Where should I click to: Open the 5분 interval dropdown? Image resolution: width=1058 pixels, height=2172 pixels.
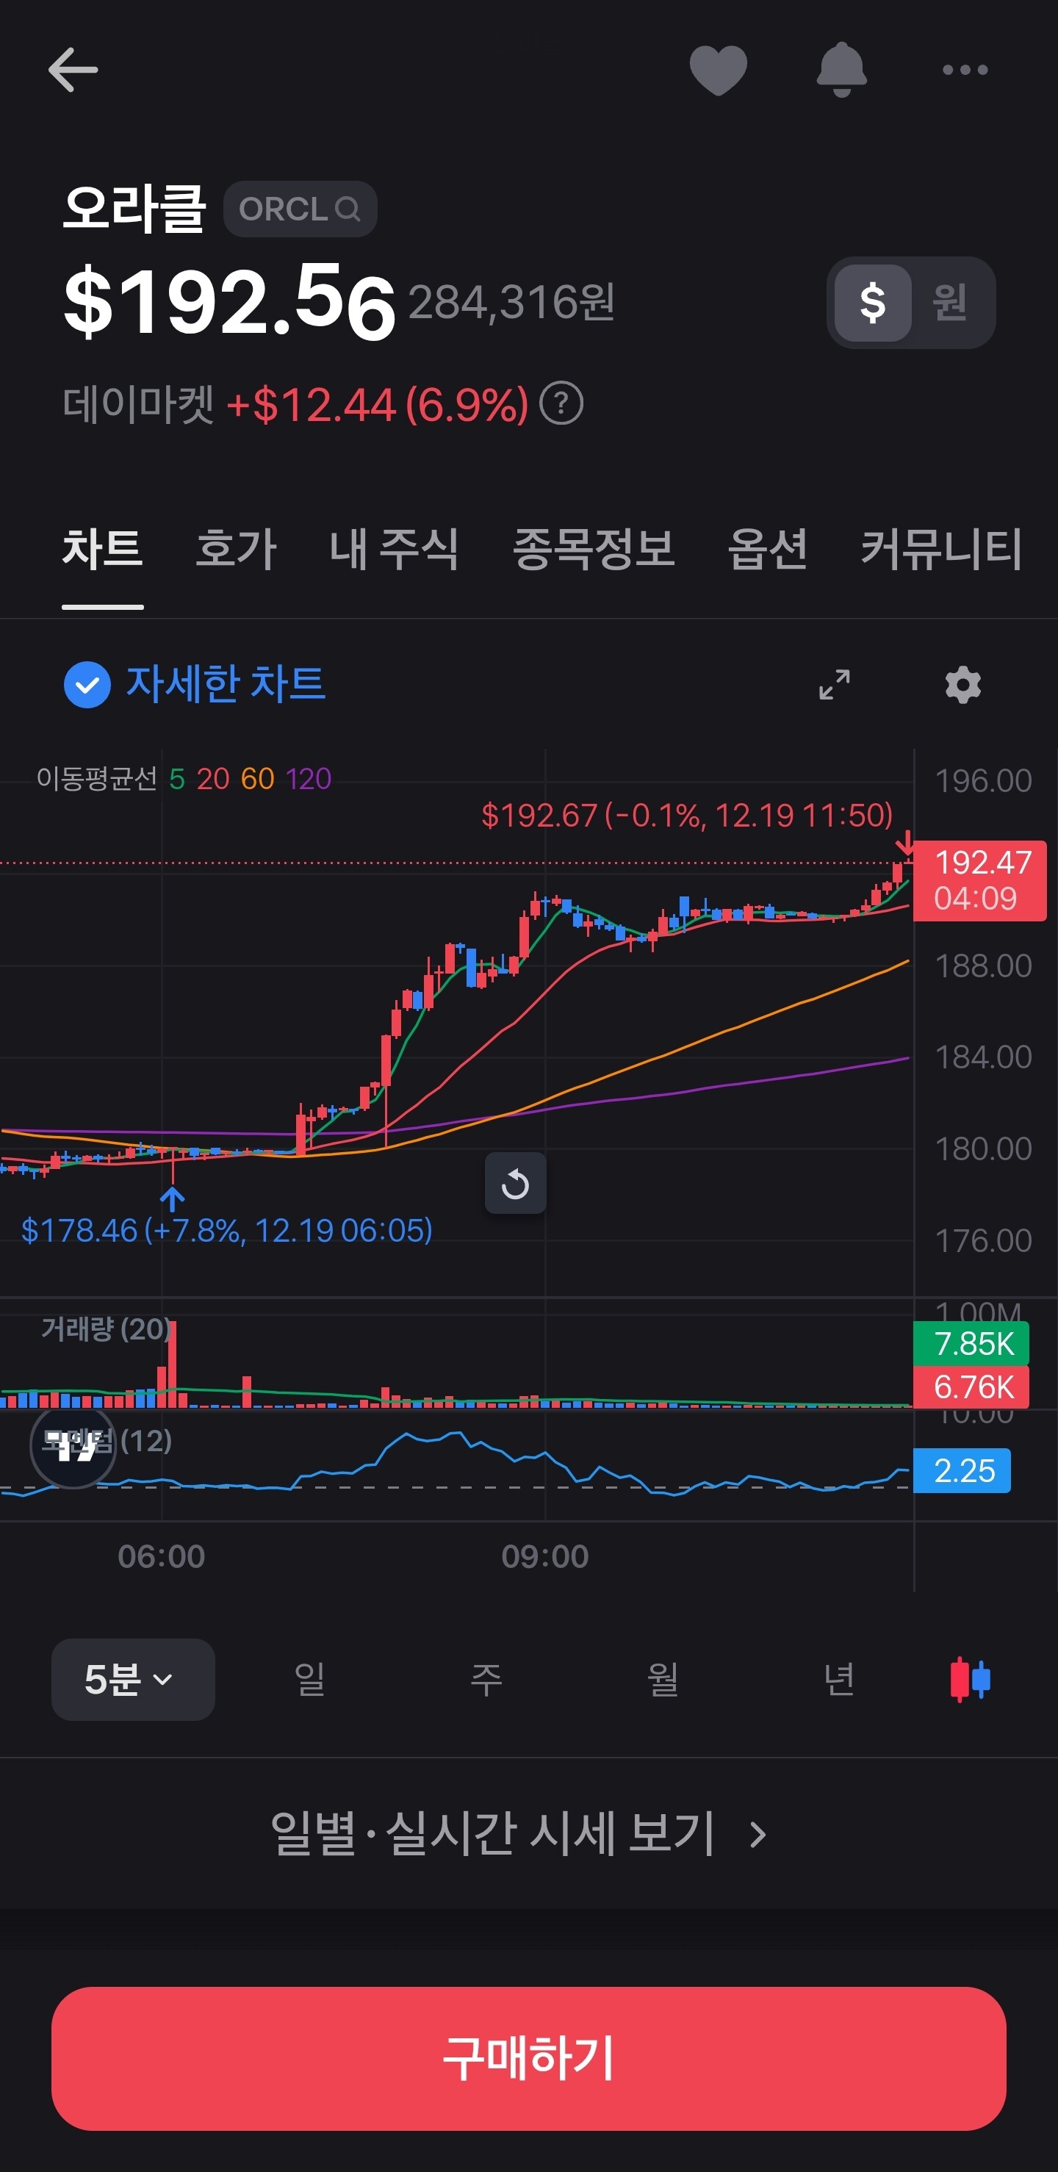(133, 1680)
